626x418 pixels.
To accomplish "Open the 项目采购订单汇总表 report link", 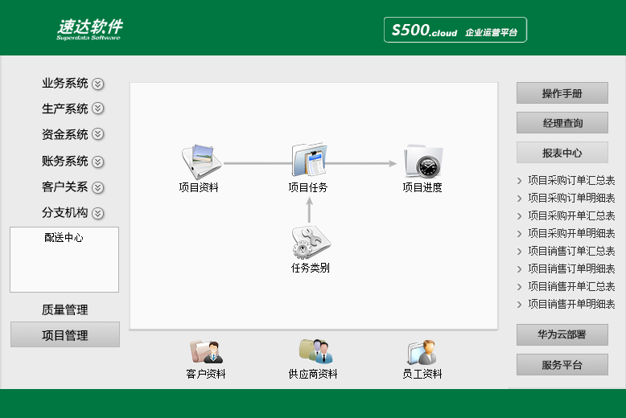I will tap(571, 180).
